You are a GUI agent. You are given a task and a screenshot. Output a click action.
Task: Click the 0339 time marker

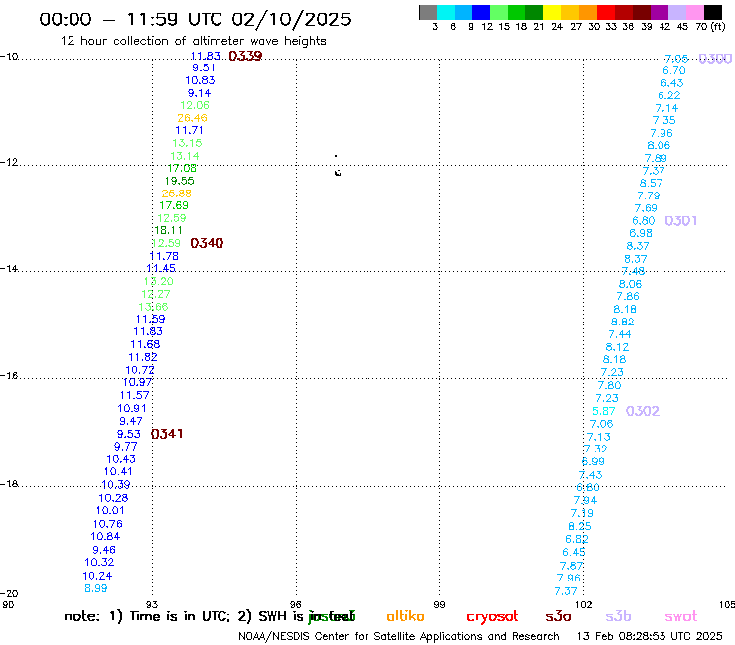tap(245, 56)
